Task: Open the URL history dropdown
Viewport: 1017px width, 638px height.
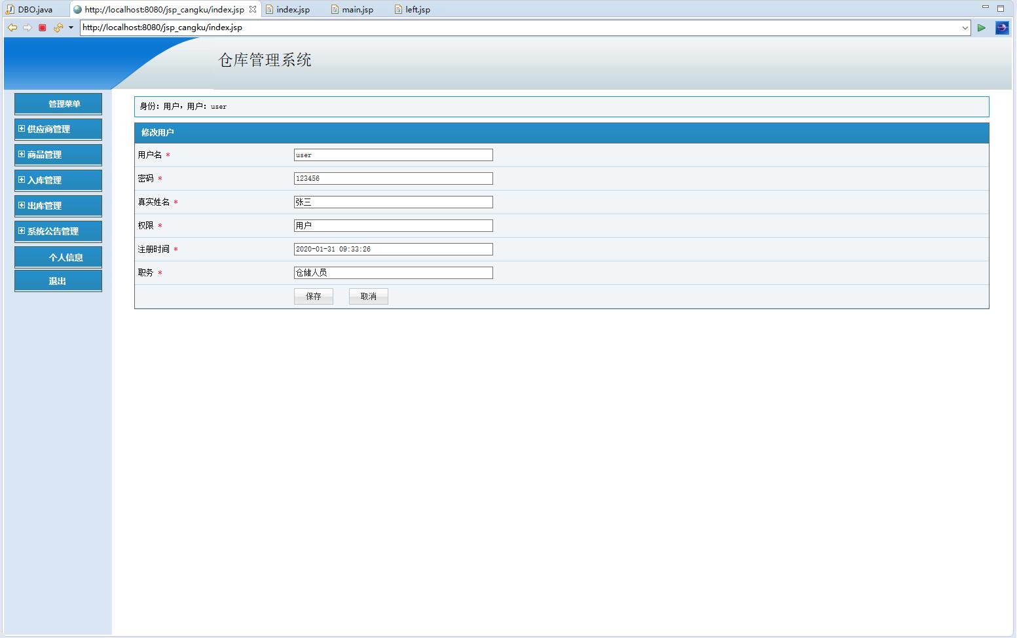Action: [x=965, y=28]
